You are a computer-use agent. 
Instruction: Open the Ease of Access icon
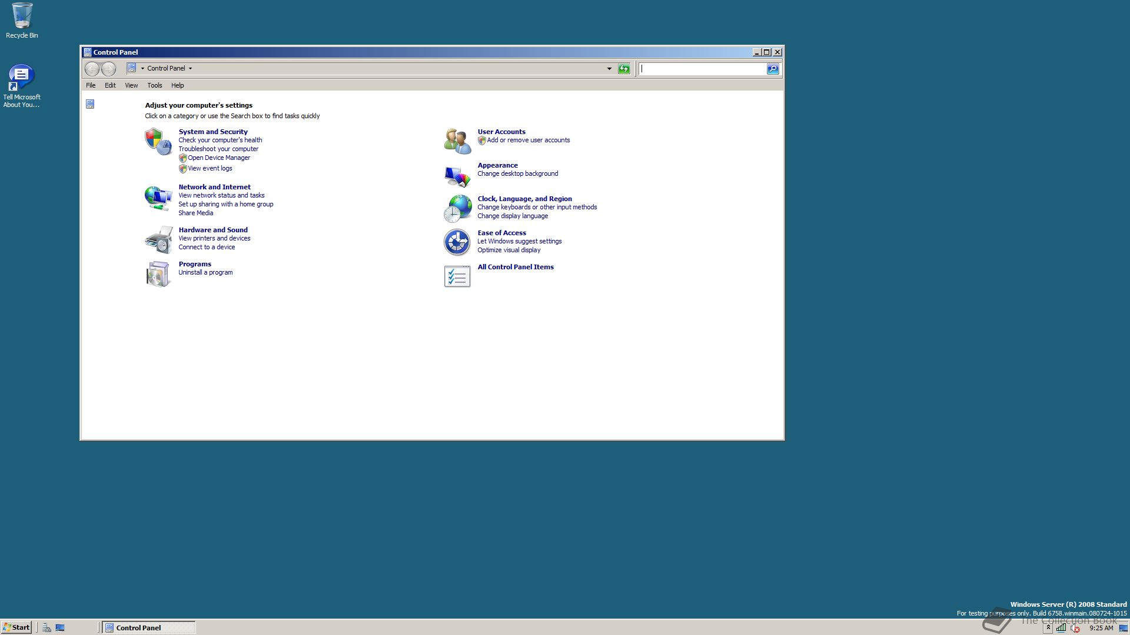pyautogui.click(x=457, y=242)
